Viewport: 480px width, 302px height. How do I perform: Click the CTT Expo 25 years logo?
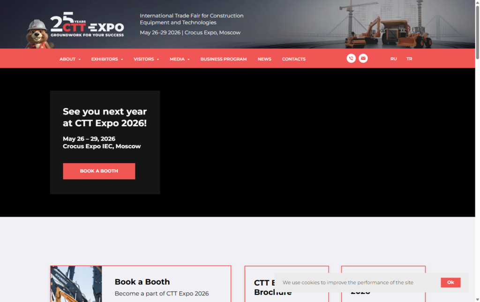(87, 27)
